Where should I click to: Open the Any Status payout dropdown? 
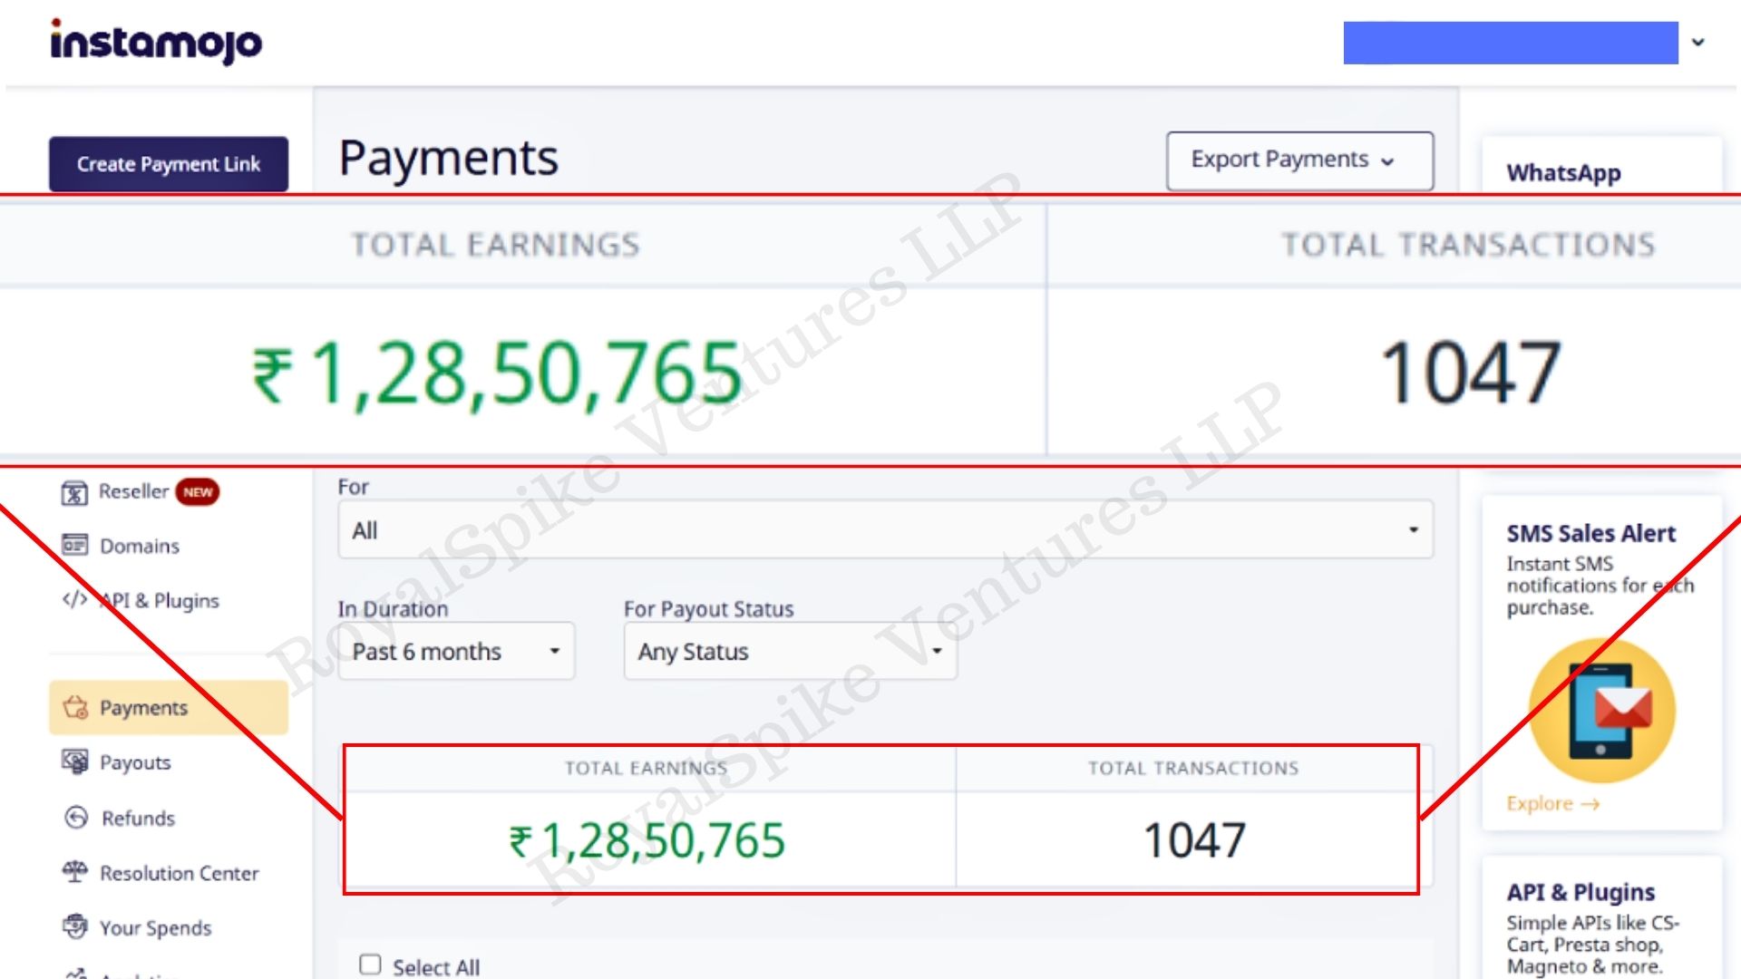click(x=790, y=652)
